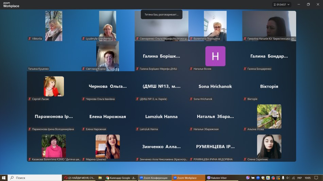Screen dimensions: 323x181
Task: Select Наталья Волик's purple H avatar
Action: (x=215, y=56)
